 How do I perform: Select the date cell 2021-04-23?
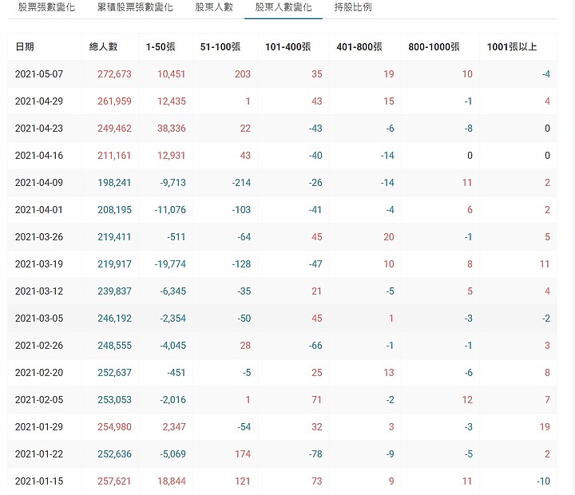[x=39, y=129]
